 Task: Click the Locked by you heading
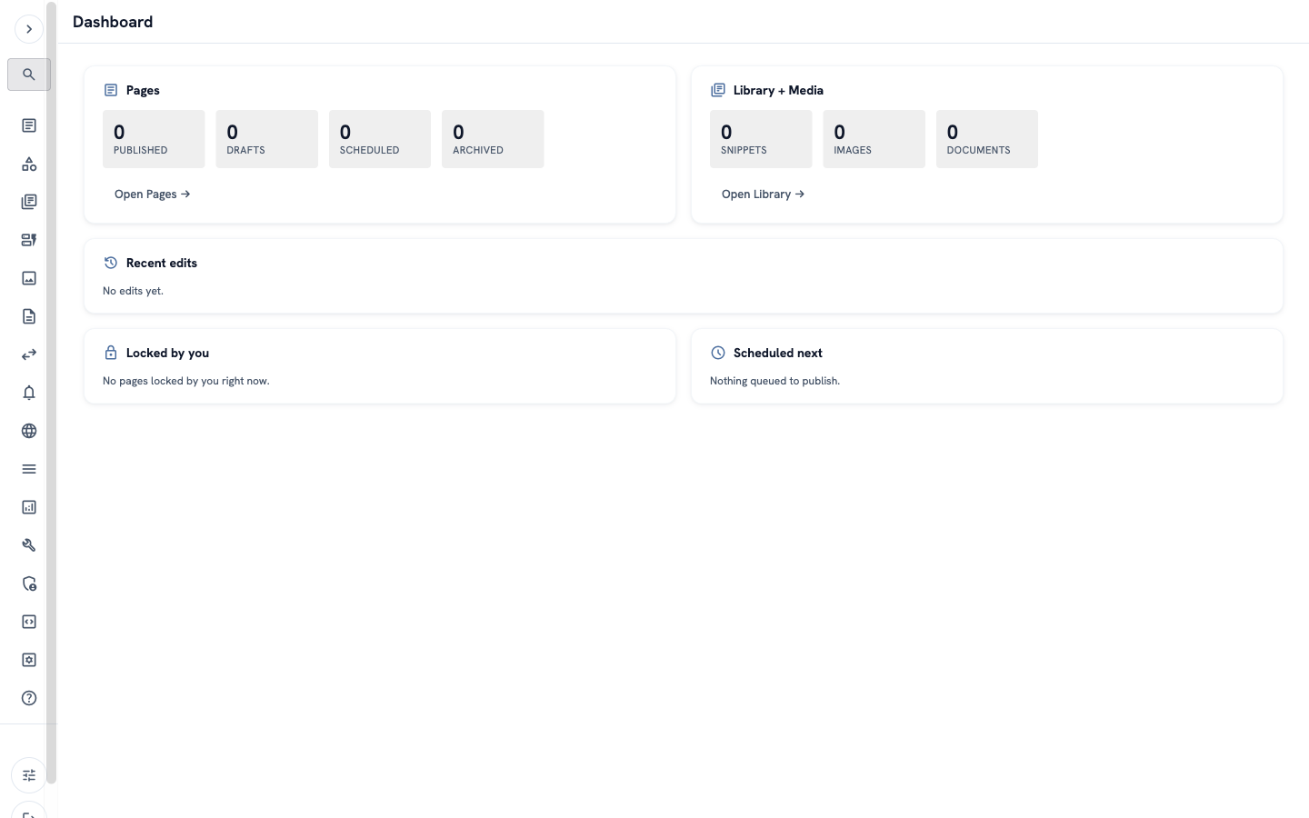[x=167, y=353]
